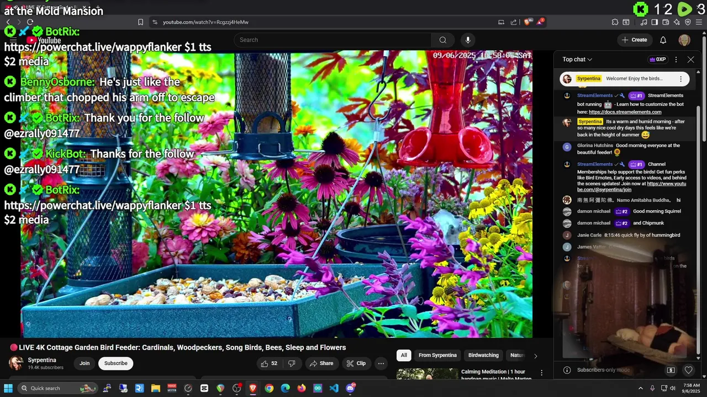The width and height of the screenshot is (707, 397).
Task: Click into the YouTube search field
Action: [333, 40]
